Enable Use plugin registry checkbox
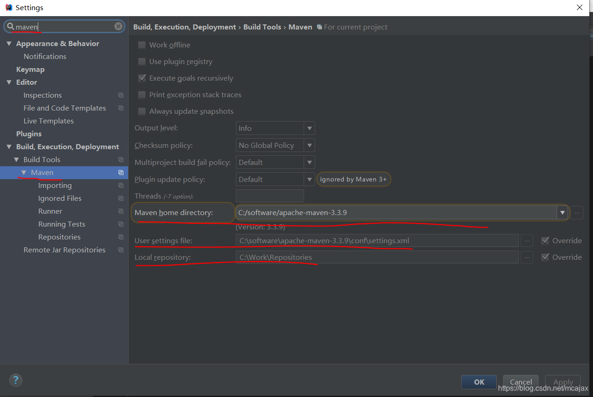The image size is (593, 397). [x=142, y=62]
